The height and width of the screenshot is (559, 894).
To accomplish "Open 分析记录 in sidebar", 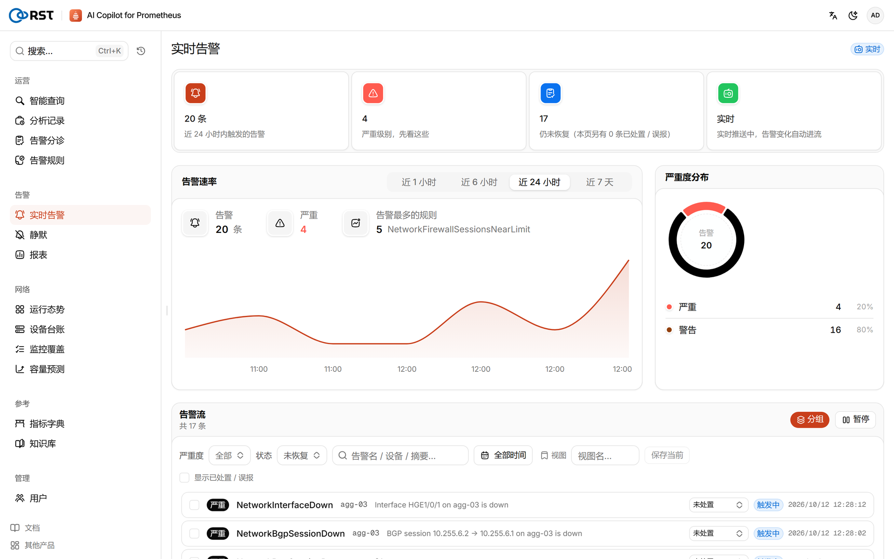I will (x=80, y=121).
